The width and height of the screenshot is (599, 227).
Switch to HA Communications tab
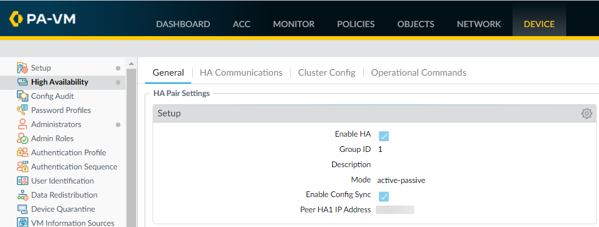(x=241, y=72)
